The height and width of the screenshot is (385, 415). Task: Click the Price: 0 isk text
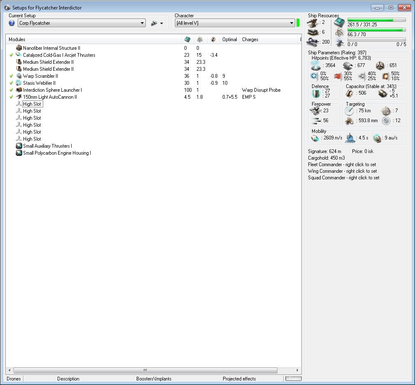[363, 151]
